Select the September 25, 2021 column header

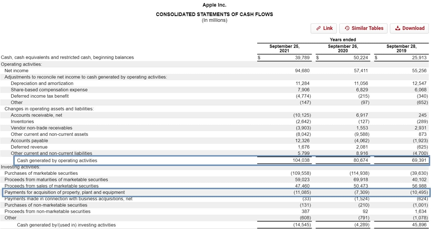pos(284,48)
